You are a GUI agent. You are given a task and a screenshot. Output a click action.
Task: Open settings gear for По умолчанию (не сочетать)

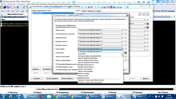tap(126, 34)
